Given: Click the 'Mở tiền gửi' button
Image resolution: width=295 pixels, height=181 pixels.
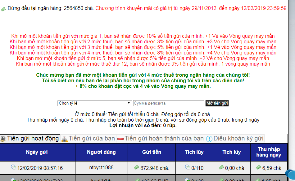Looking at the screenshot, I should pos(217,103).
